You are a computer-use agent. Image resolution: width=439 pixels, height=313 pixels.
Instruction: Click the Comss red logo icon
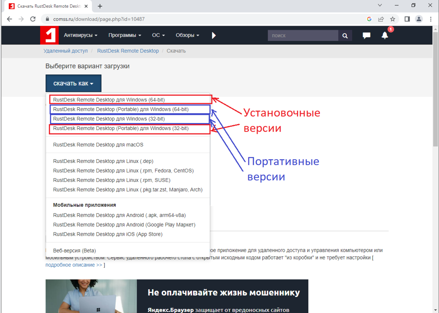[49, 36]
